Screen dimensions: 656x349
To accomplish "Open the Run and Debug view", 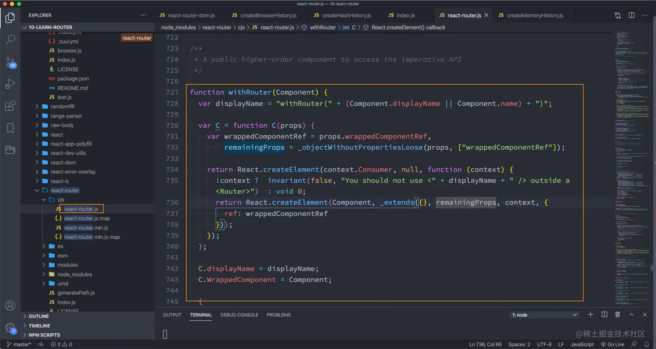I will tap(10, 84).
